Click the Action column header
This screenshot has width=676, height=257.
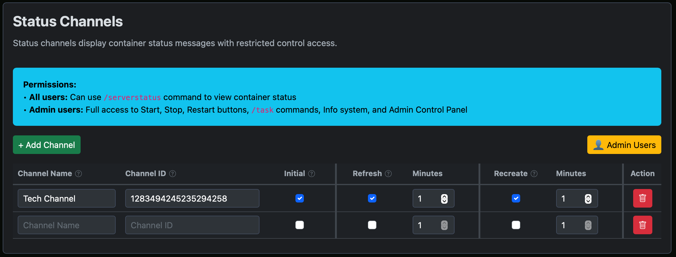coord(642,173)
